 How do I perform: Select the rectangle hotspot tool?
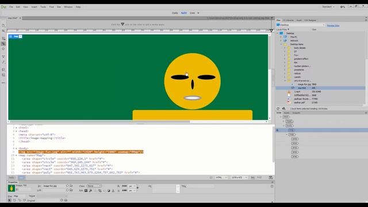(14, 200)
